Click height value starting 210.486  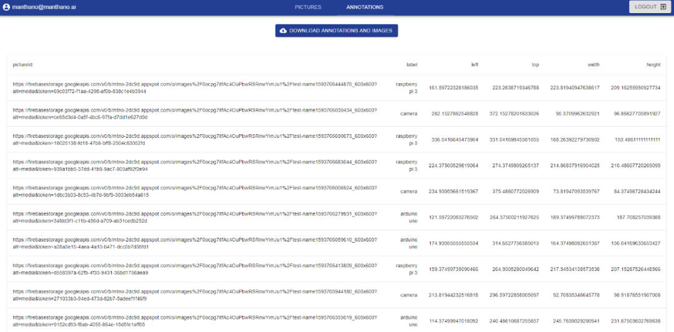click(636, 165)
